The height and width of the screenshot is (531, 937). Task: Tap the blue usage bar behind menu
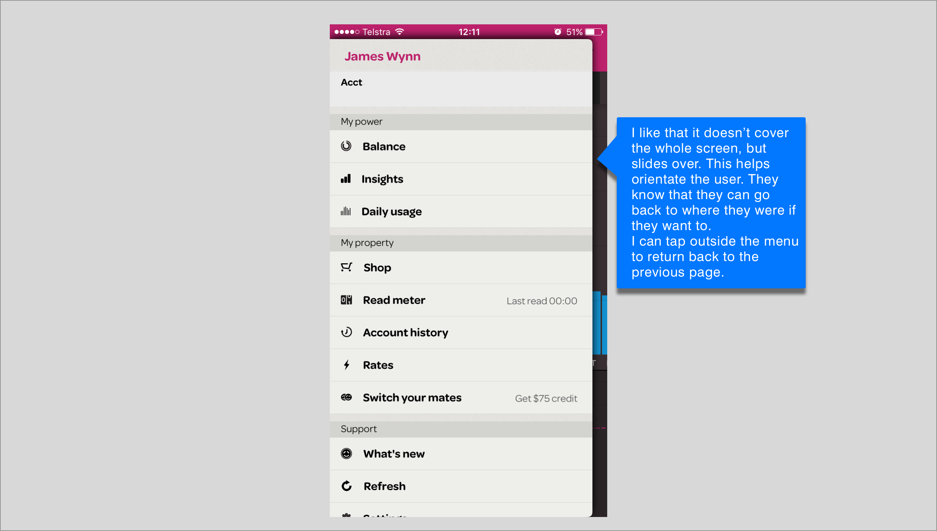pyautogui.click(x=597, y=323)
